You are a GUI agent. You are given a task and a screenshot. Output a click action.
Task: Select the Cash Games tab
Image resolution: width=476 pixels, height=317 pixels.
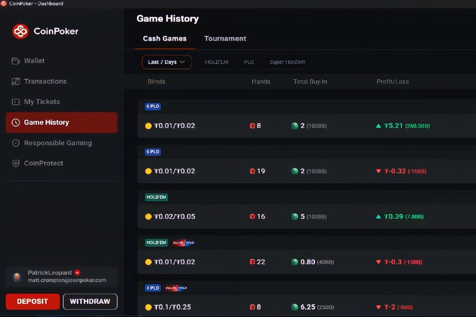click(164, 39)
